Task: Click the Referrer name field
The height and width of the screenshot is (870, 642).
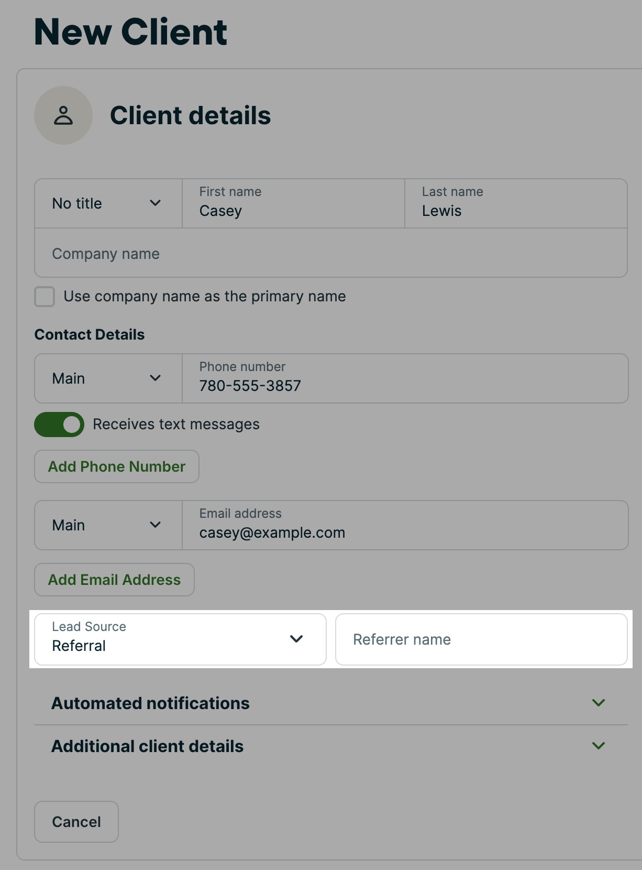Action: tap(481, 639)
